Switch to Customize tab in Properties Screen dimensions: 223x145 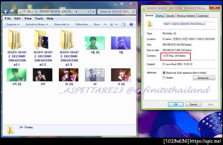coord(203,16)
